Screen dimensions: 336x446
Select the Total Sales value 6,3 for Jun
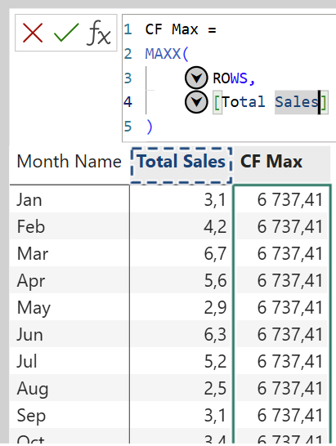(x=215, y=335)
